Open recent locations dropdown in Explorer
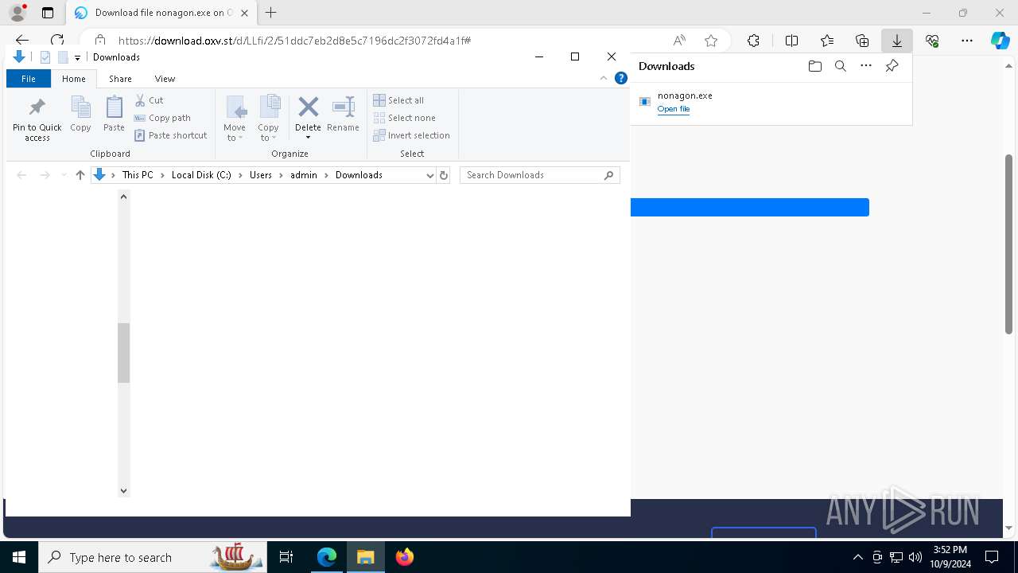 point(64,175)
